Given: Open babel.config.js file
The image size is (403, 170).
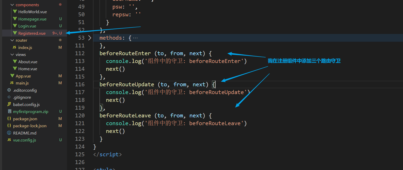Looking at the screenshot, I should 26,104.
